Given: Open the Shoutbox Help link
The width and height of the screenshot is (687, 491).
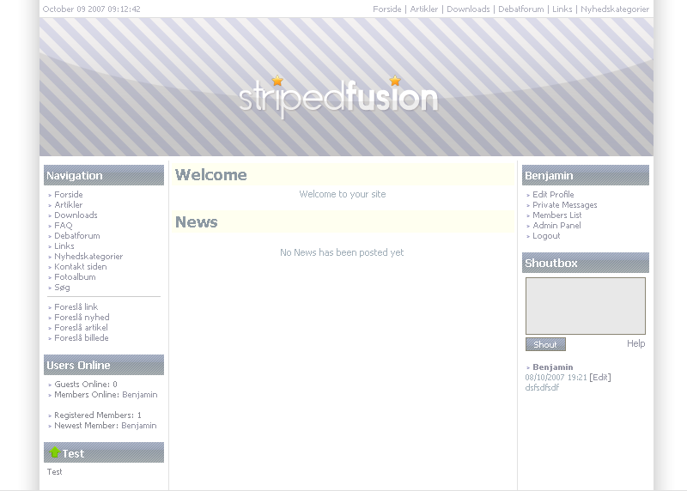Looking at the screenshot, I should (x=635, y=344).
